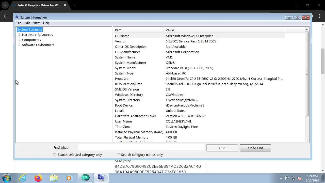Click the User Name value COLLABNET\VM1
325x183 pixels.
(x=178, y=121)
